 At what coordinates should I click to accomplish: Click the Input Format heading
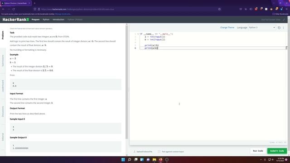(16, 94)
